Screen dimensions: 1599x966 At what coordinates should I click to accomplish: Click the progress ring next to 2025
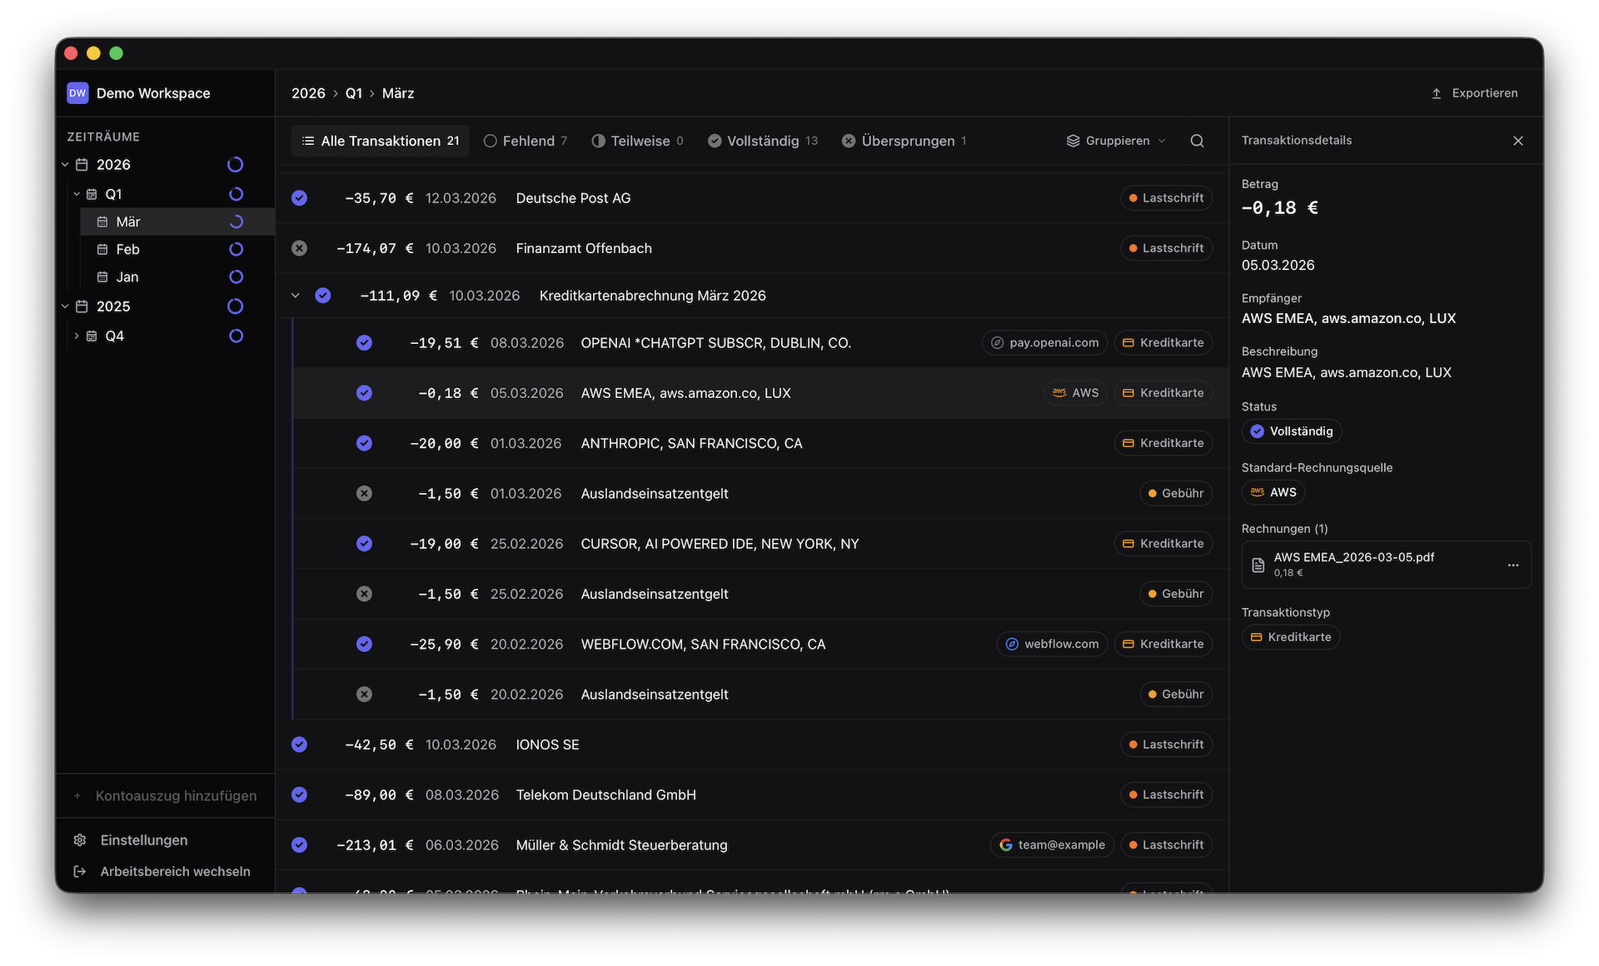coord(236,306)
